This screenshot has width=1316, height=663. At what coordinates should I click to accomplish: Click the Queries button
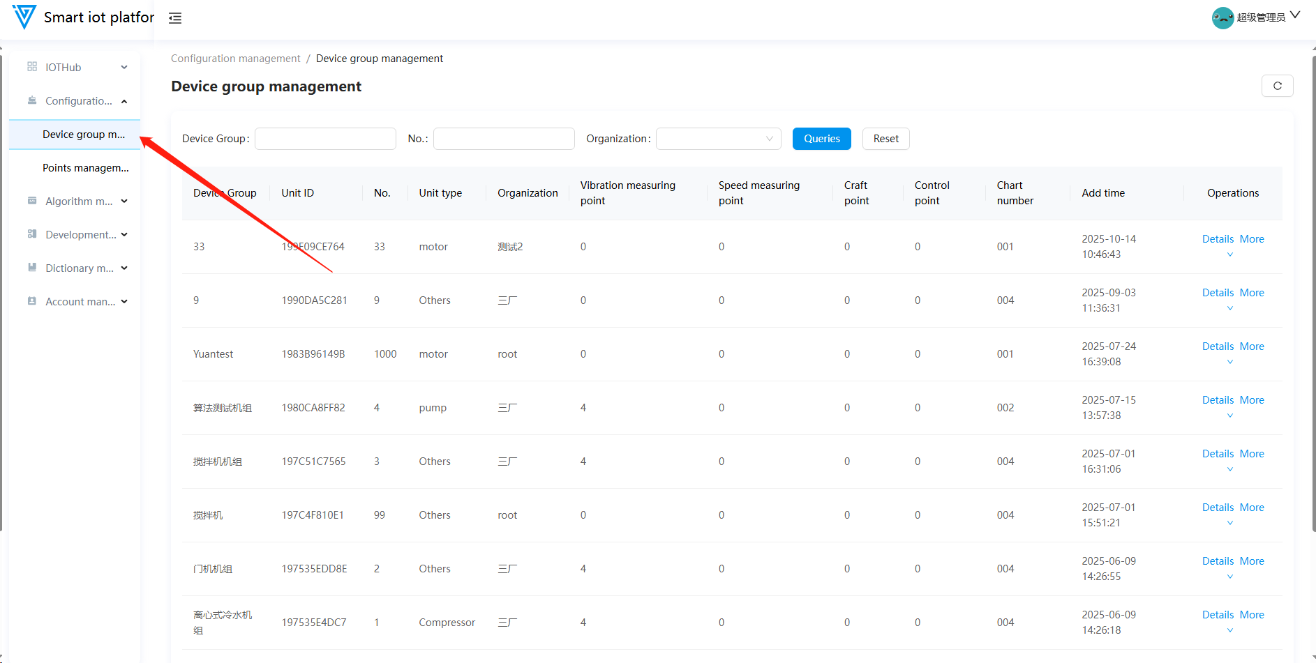click(x=821, y=139)
